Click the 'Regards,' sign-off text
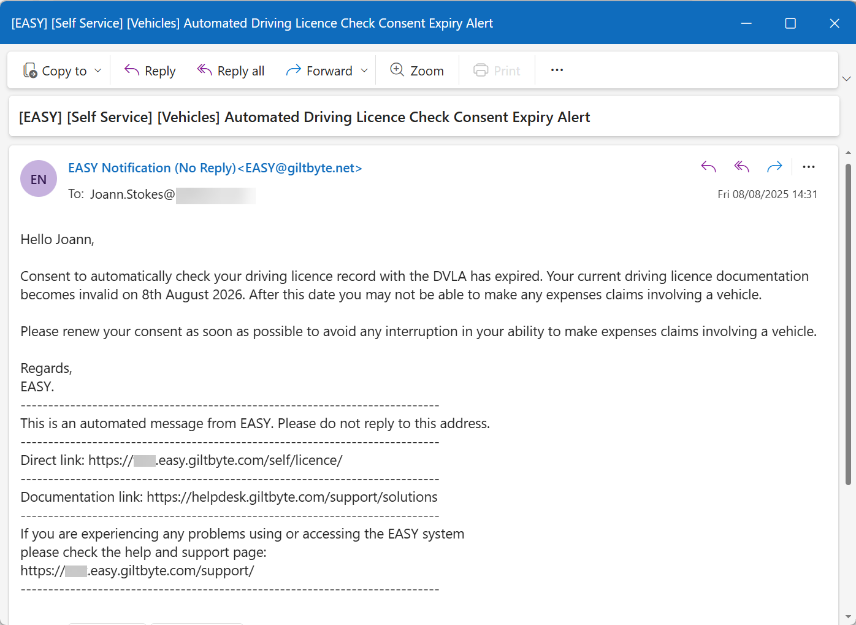 click(x=46, y=368)
